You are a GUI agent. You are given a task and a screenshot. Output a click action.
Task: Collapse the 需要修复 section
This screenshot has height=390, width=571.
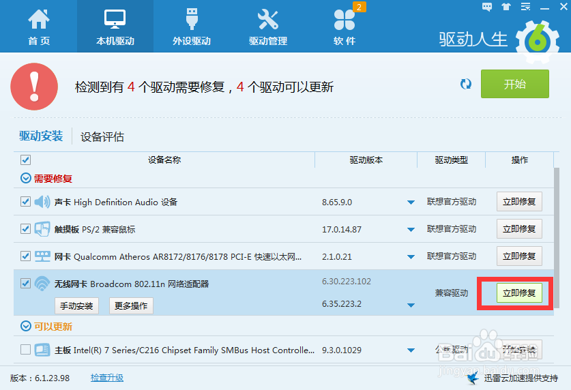[x=25, y=178]
